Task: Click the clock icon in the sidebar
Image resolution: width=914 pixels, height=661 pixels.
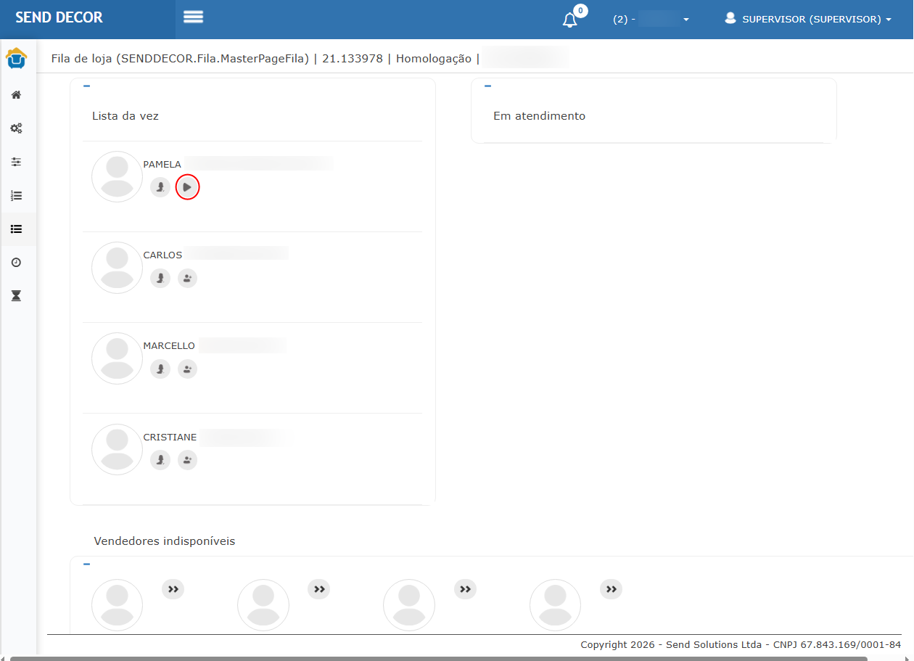Action: point(16,262)
